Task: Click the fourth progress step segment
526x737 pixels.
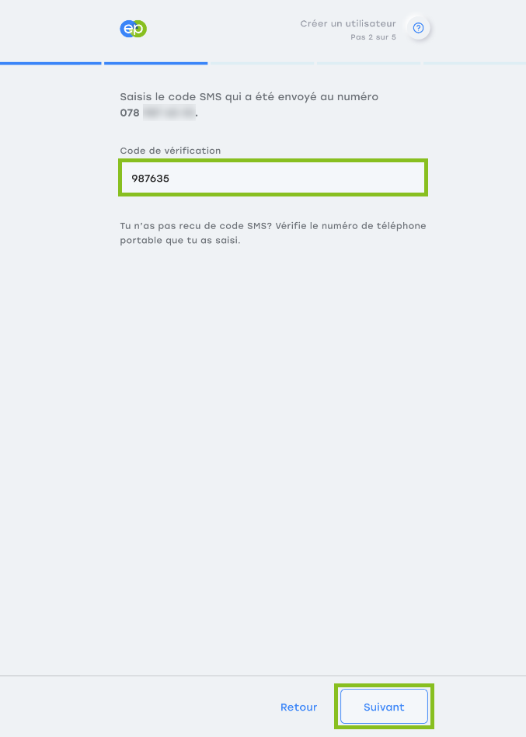Action: (368, 63)
